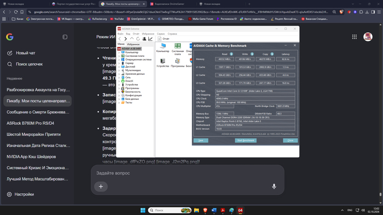Click the Отчёт report toolbar icon
This screenshot has width=383, height=215.
164,39
